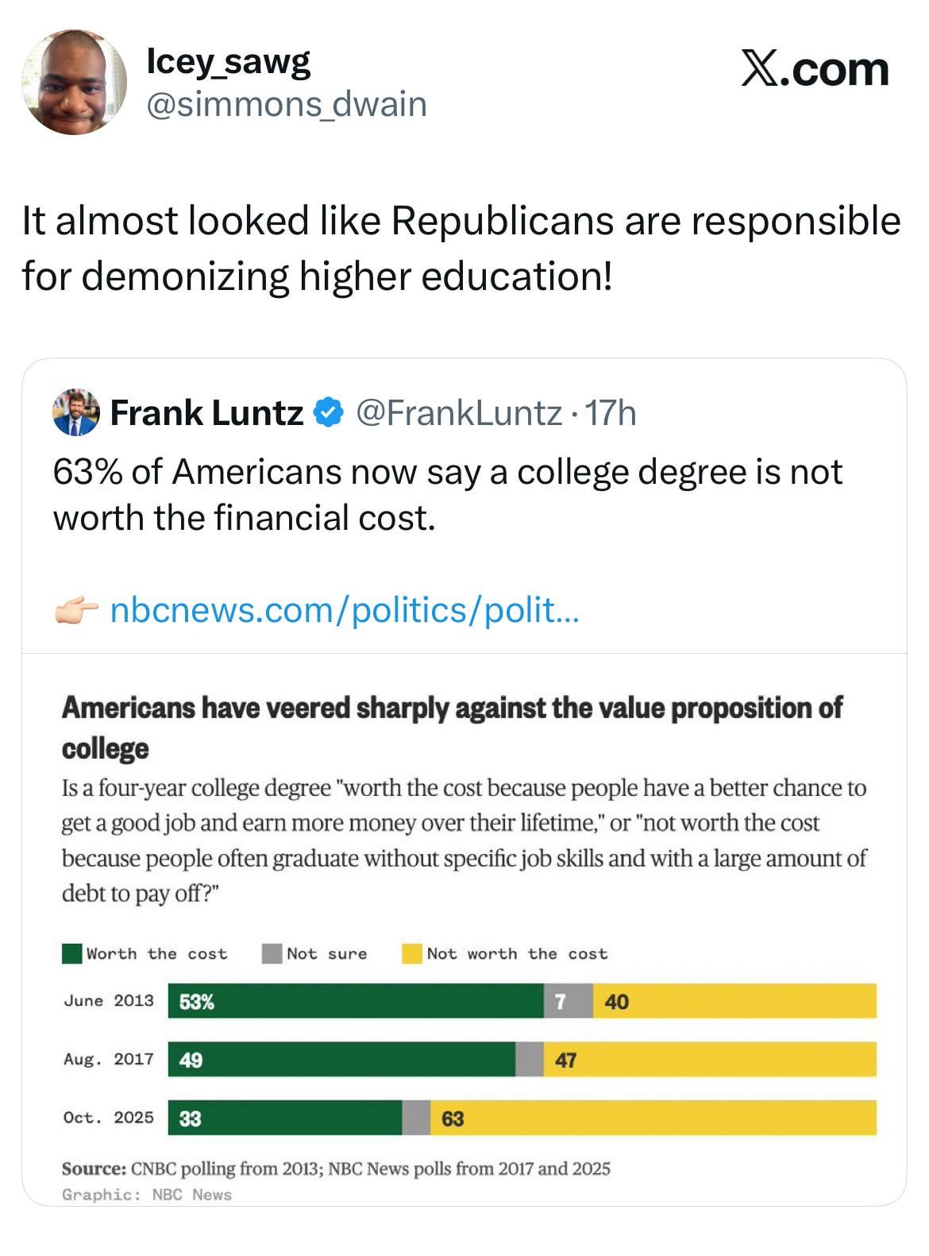
Task: Click Oct. 2025 yellow 63 bar
Action: coord(653,1118)
